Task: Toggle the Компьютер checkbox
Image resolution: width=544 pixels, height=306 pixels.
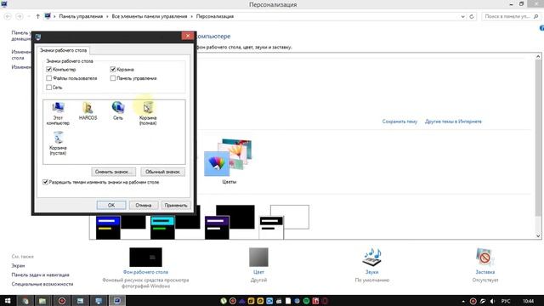Action: pyautogui.click(x=49, y=70)
